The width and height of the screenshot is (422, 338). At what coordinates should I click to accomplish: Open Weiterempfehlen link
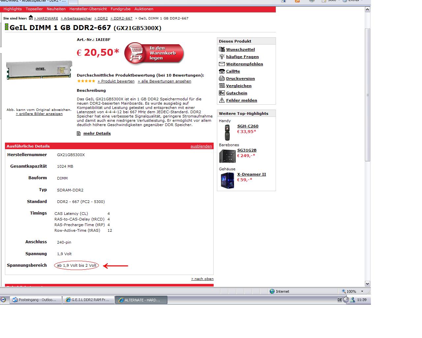pos(245,64)
